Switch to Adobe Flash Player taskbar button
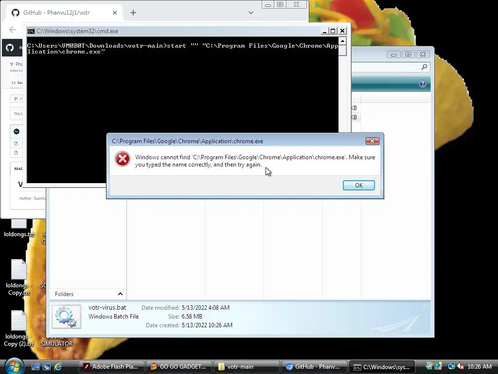The image size is (498, 374). (x=111, y=367)
